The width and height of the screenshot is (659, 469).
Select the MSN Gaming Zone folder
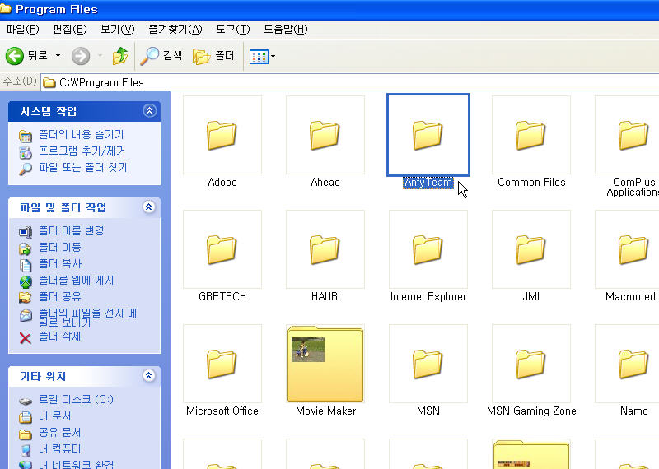(531, 364)
